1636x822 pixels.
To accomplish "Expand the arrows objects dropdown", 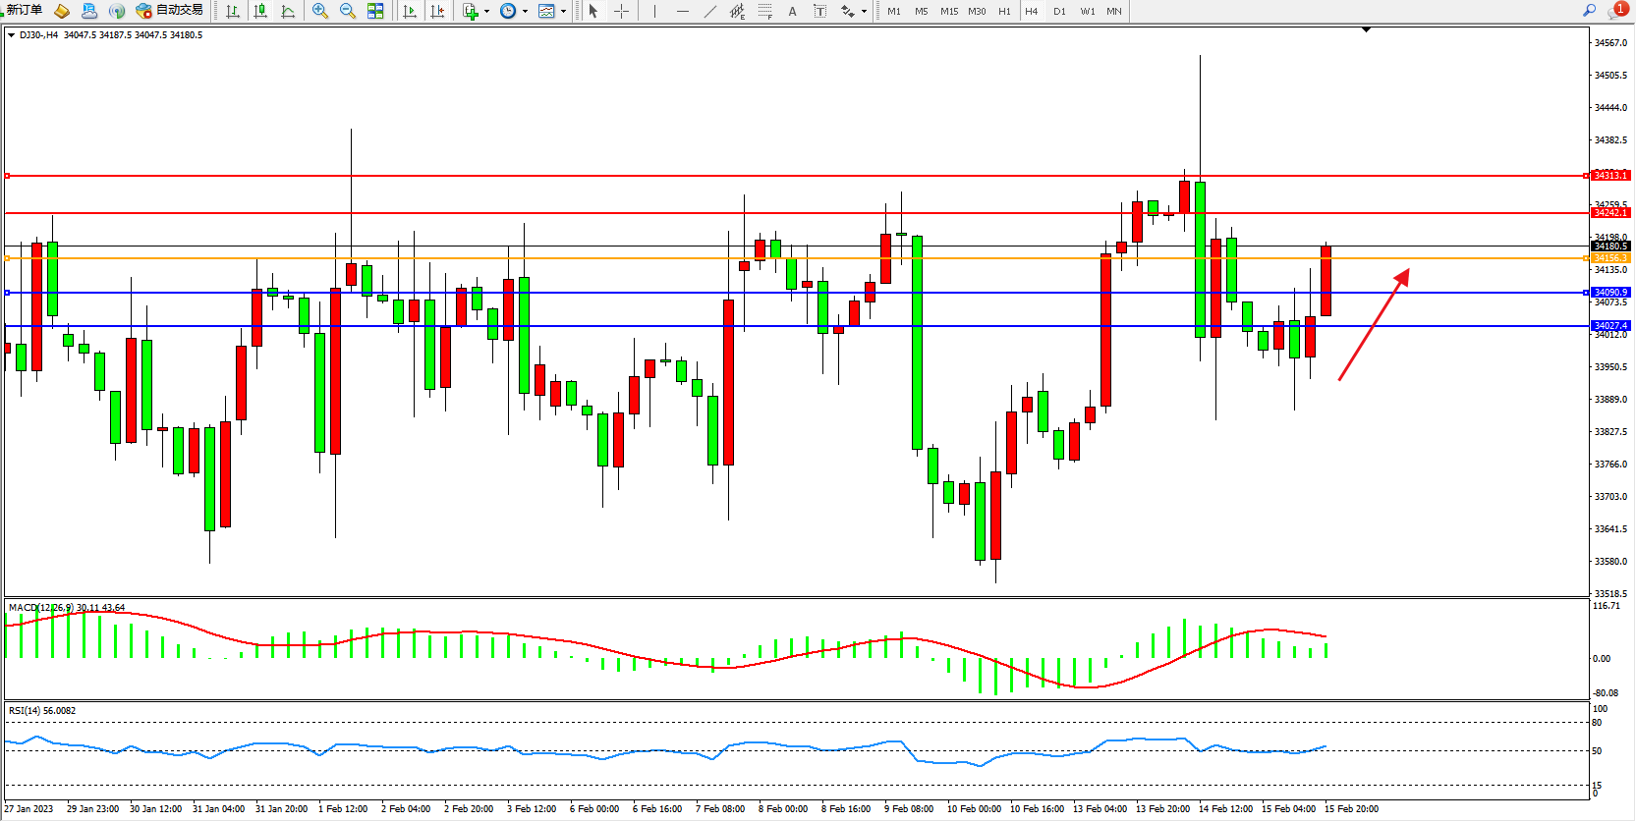I will coord(864,12).
